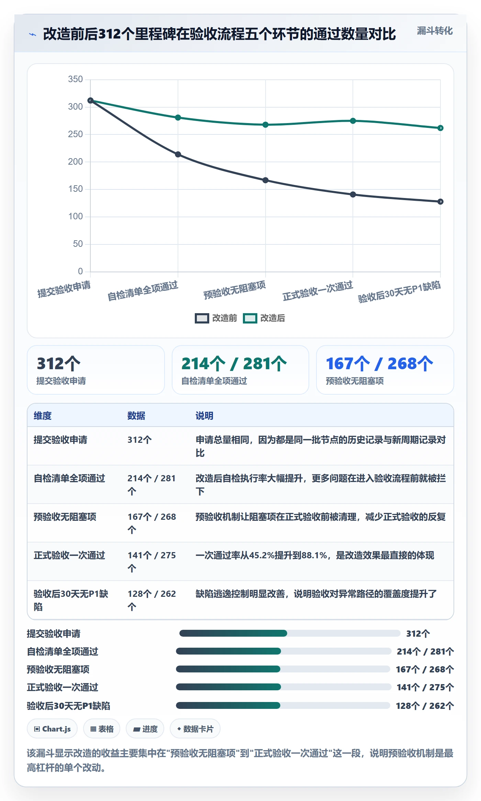Click the 验收后30天无P1缺陷 progress bar
The image size is (481, 801).
pyautogui.click(x=283, y=705)
